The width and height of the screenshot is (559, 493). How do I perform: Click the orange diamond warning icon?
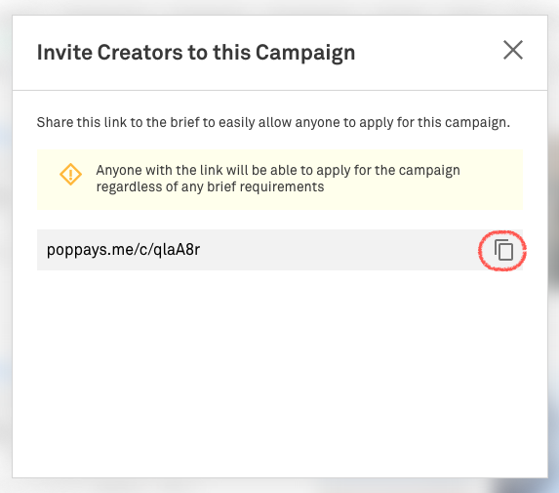[70, 175]
